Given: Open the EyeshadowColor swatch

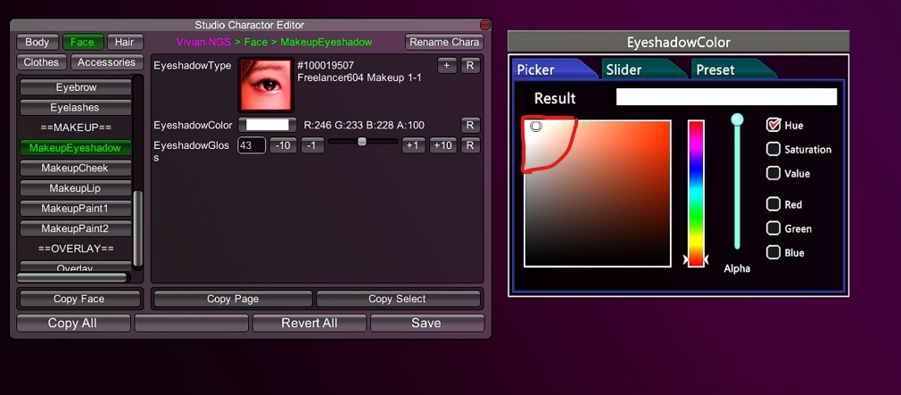Looking at the screenshot, I should click(268, 125).
